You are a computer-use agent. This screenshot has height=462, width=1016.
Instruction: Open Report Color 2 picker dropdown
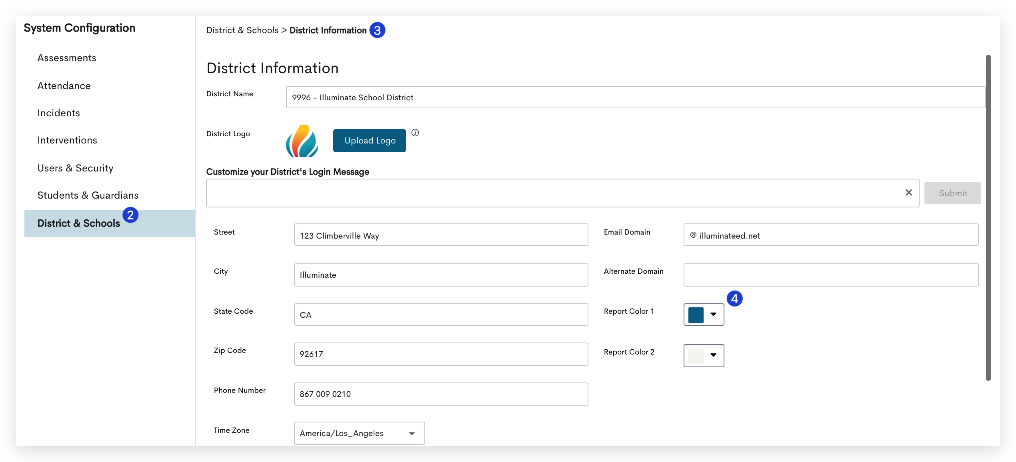point(714,355)
